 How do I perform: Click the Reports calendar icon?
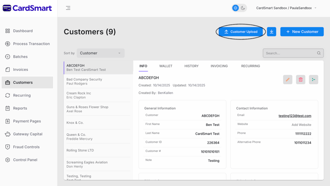click(x=7, y=108)
